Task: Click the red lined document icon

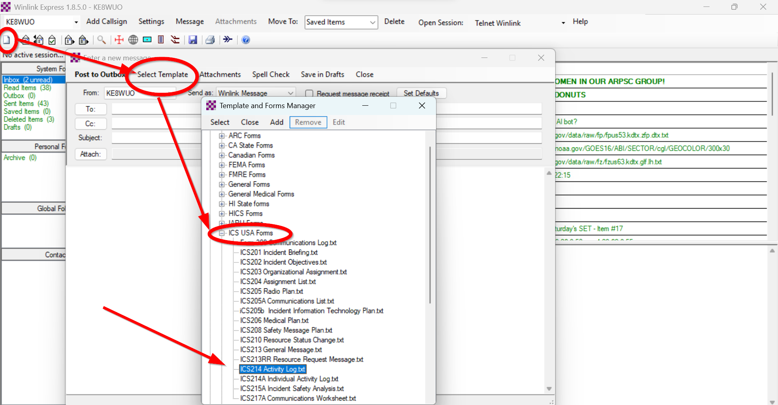Action: click(x=161, y=40)
